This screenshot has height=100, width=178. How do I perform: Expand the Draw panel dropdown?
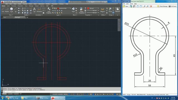(x=11, y=15)
